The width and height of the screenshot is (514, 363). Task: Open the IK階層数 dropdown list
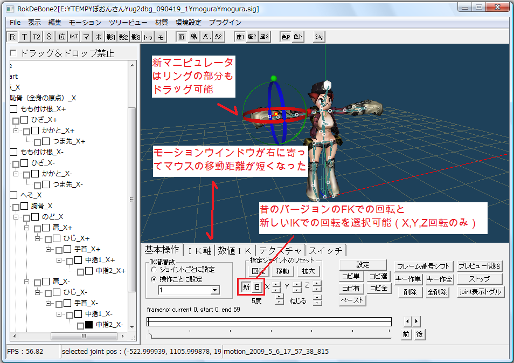pos(215,290)
